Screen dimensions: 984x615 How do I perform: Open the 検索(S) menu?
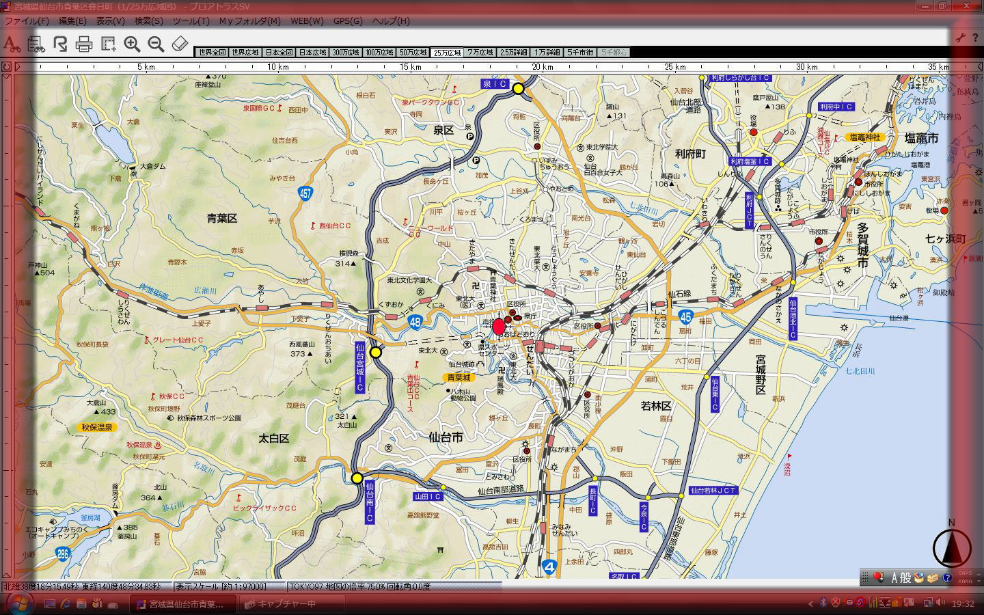click(x=148, y=21)
